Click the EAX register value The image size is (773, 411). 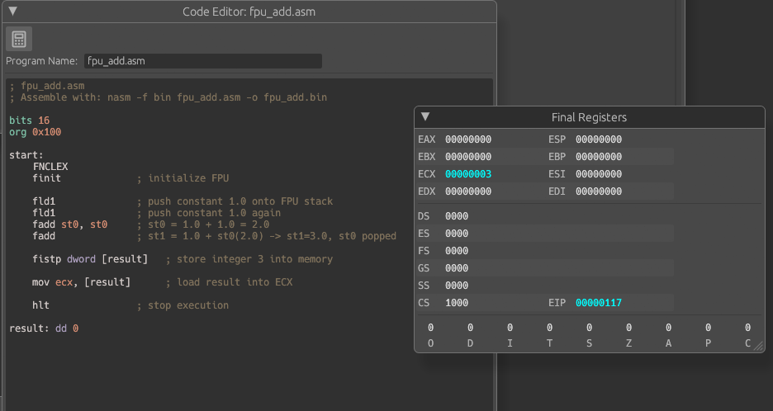click(468, 139)
